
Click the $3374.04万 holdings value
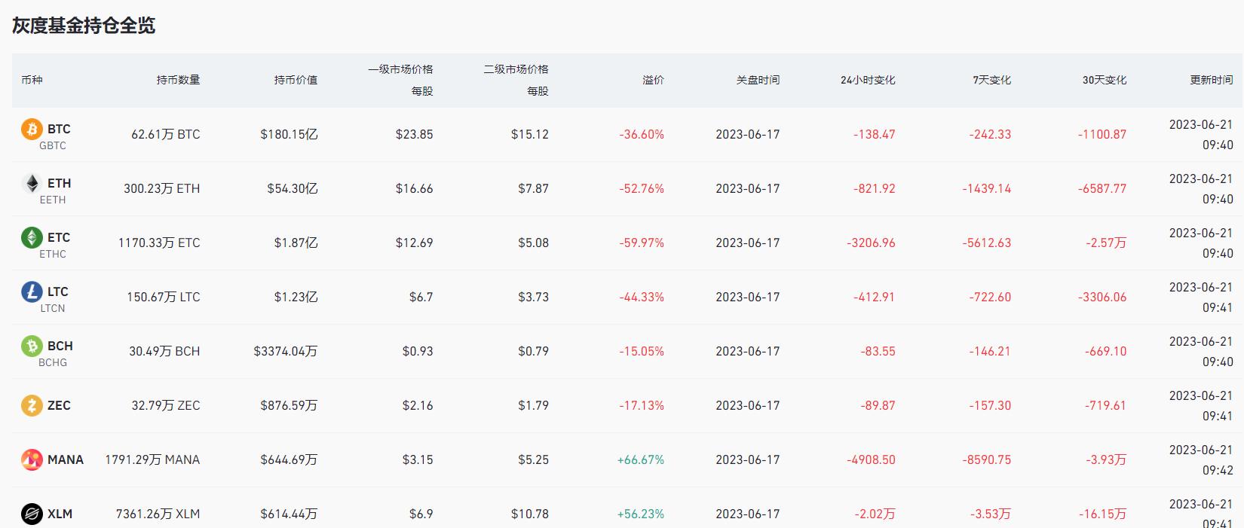click(286, 351)
